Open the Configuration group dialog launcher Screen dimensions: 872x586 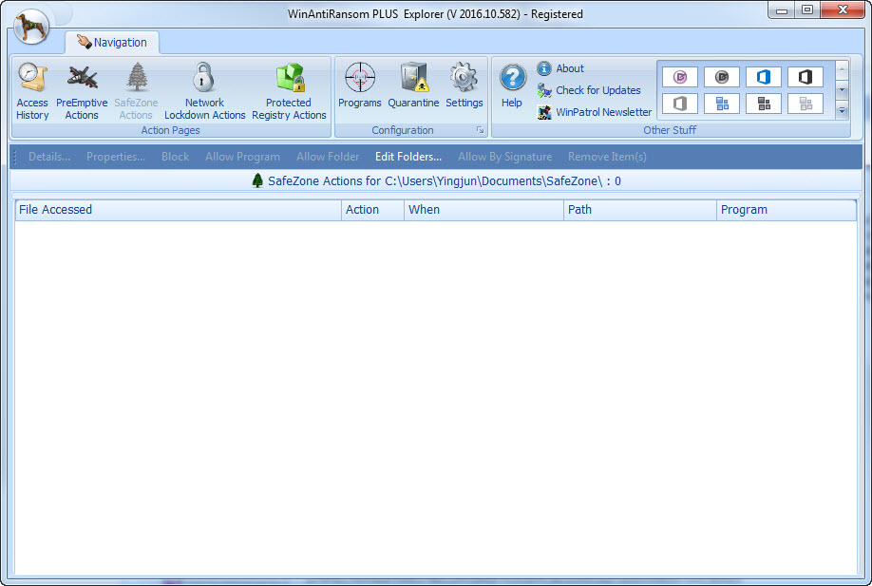[480, 130]
